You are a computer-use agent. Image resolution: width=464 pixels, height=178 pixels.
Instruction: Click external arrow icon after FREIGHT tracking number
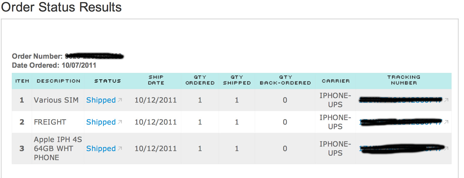446,122
